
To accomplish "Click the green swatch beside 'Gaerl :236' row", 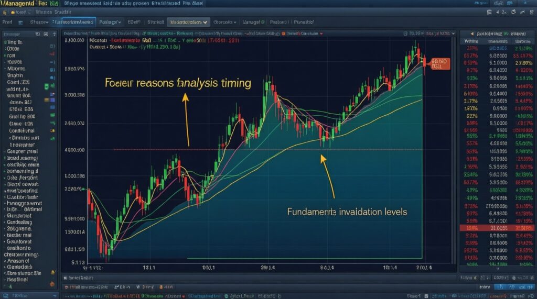I will coord(47,86).
